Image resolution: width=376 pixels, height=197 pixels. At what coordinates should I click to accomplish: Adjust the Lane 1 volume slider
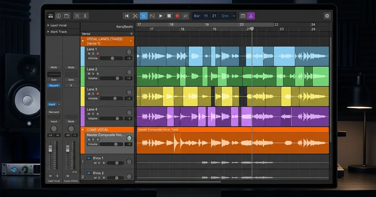(x=112, y=58)
